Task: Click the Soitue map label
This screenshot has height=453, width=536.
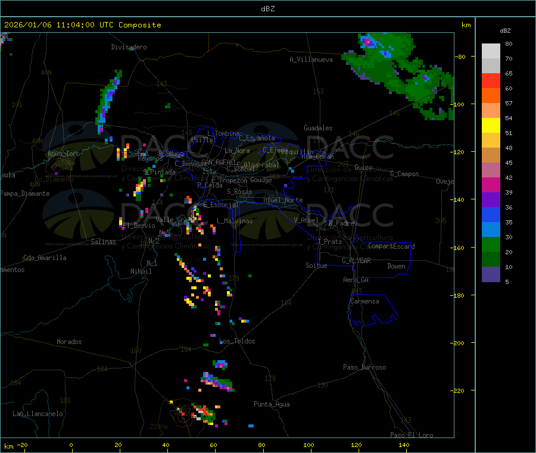Action: point(316,265)
